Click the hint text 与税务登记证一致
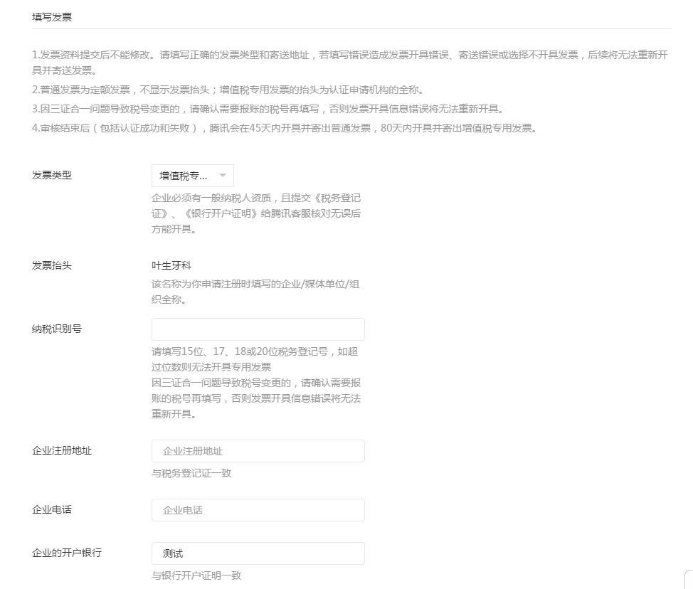The width and height of the screenshot is (693, 589). pos(192,473)
